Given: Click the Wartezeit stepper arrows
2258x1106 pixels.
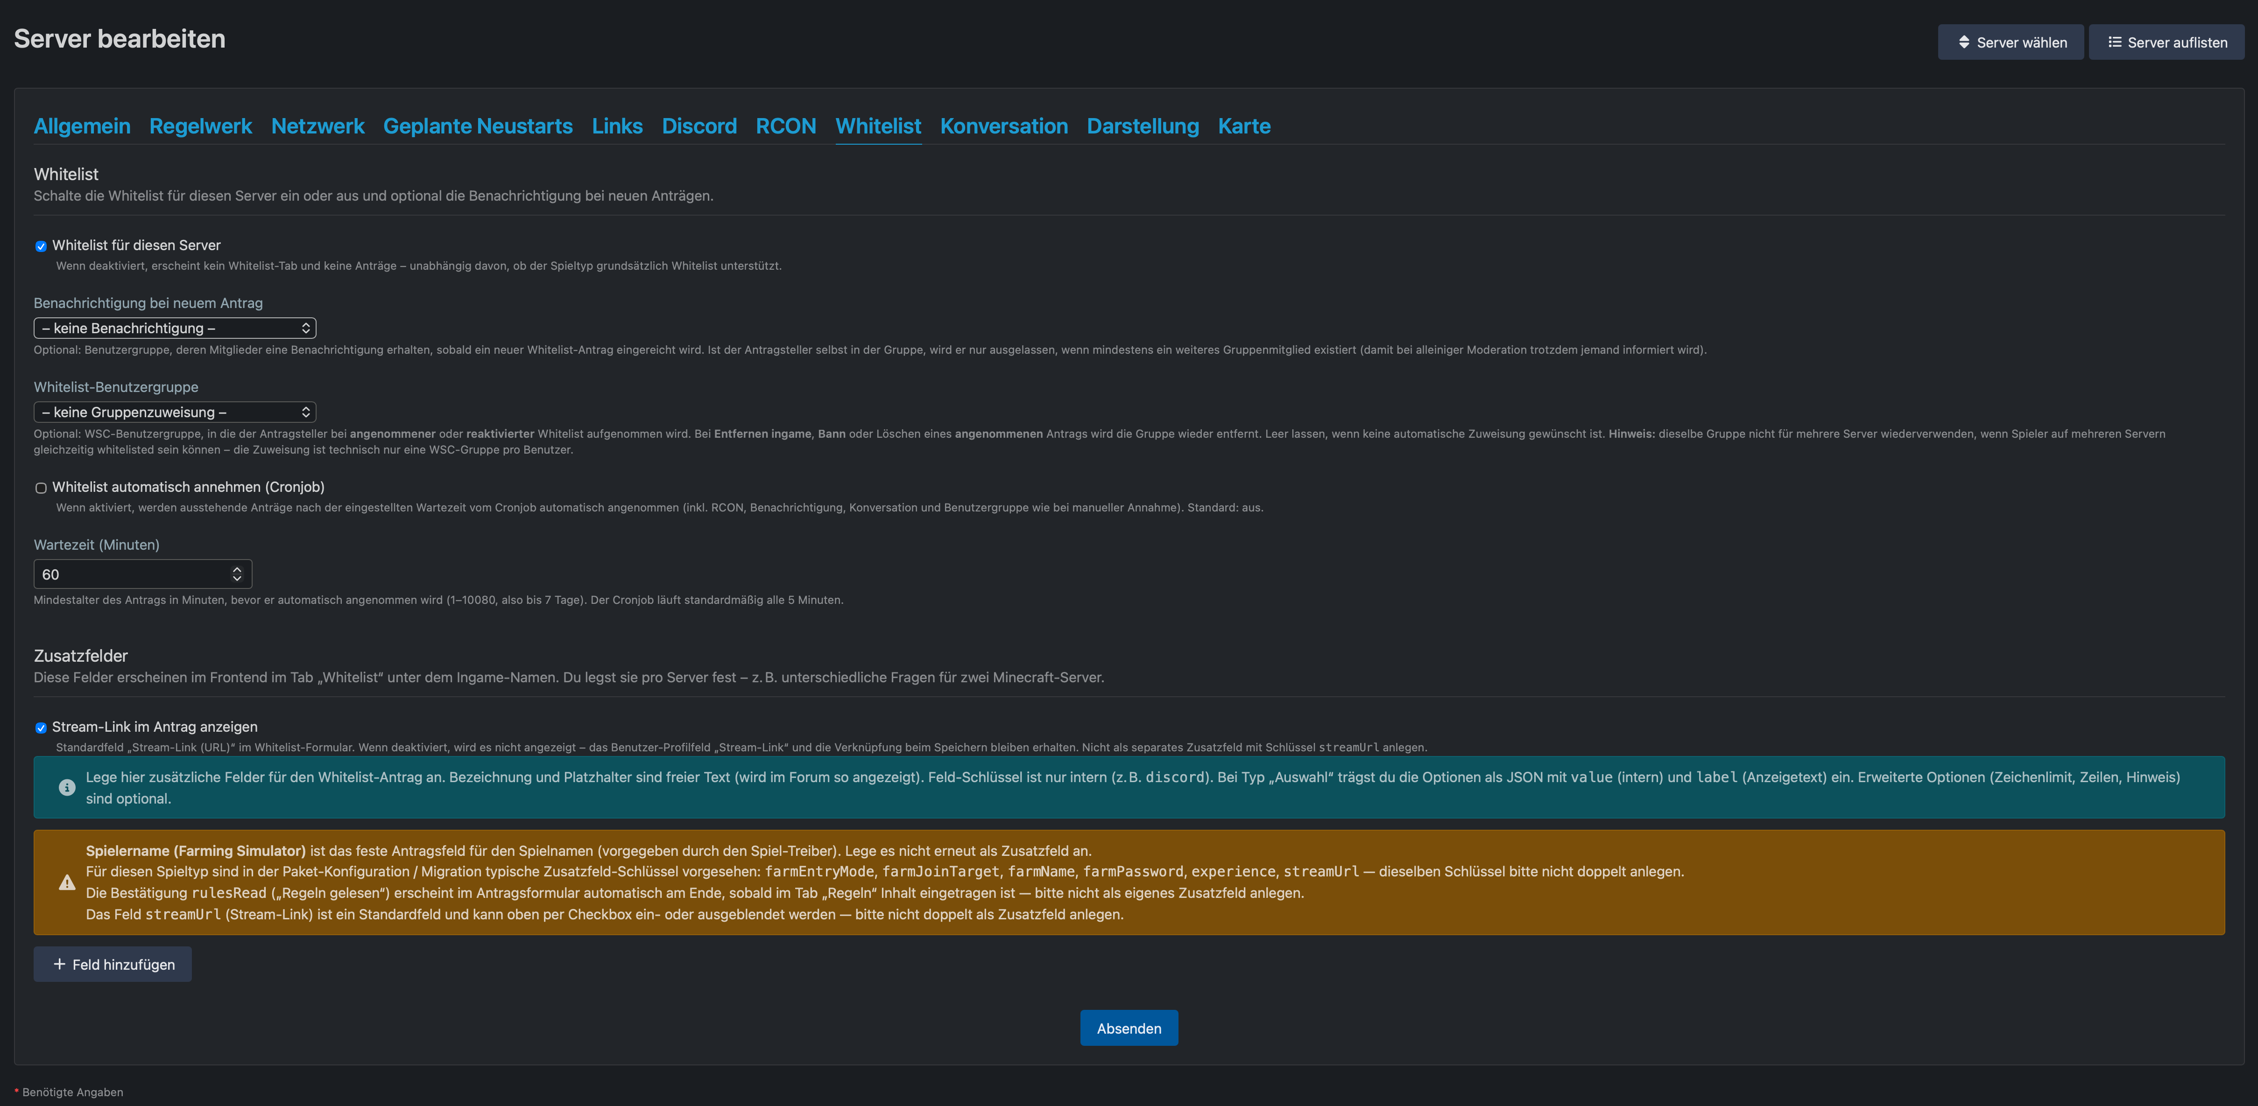Looking at the screenshot, I should 237,574.
